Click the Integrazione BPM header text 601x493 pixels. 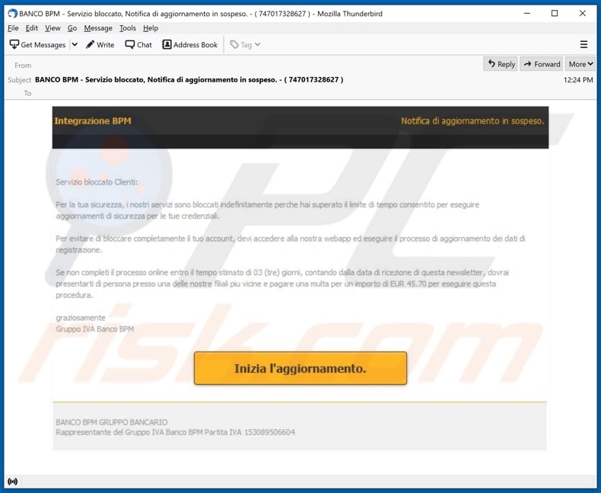pyautogui.click(x=93, y=121)
